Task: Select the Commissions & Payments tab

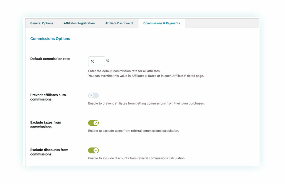Action: [161, 23]
